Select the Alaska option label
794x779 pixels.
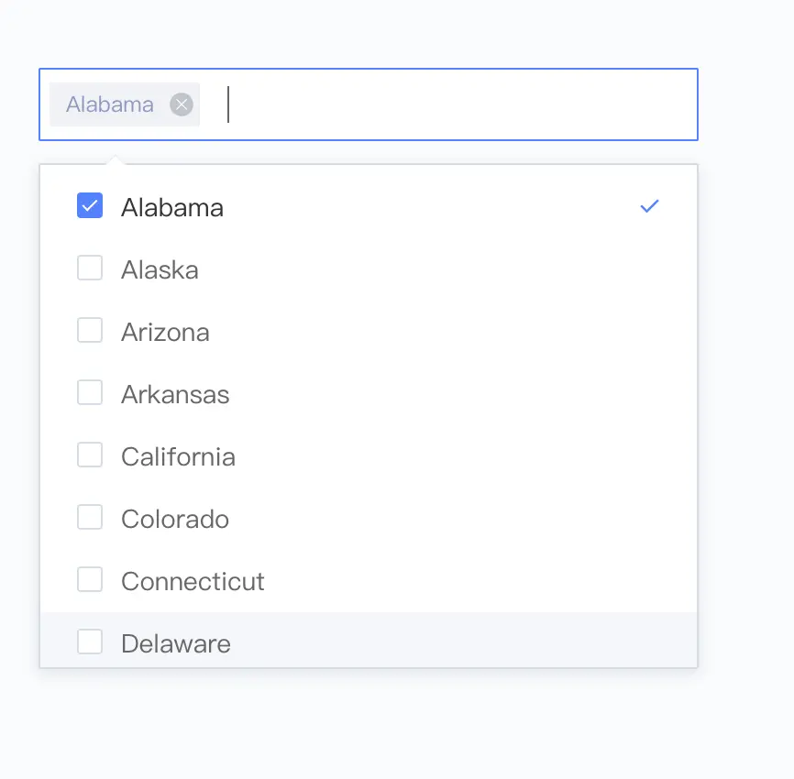point(160,270)
